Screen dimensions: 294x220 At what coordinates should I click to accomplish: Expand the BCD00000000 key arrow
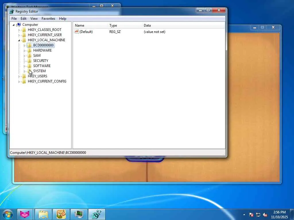point(24,46)
